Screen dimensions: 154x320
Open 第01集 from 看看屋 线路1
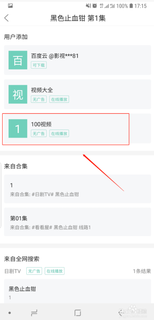coord(78,222)
